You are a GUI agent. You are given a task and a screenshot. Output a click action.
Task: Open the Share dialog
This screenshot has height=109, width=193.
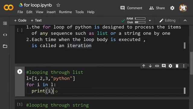click(157, 8)
